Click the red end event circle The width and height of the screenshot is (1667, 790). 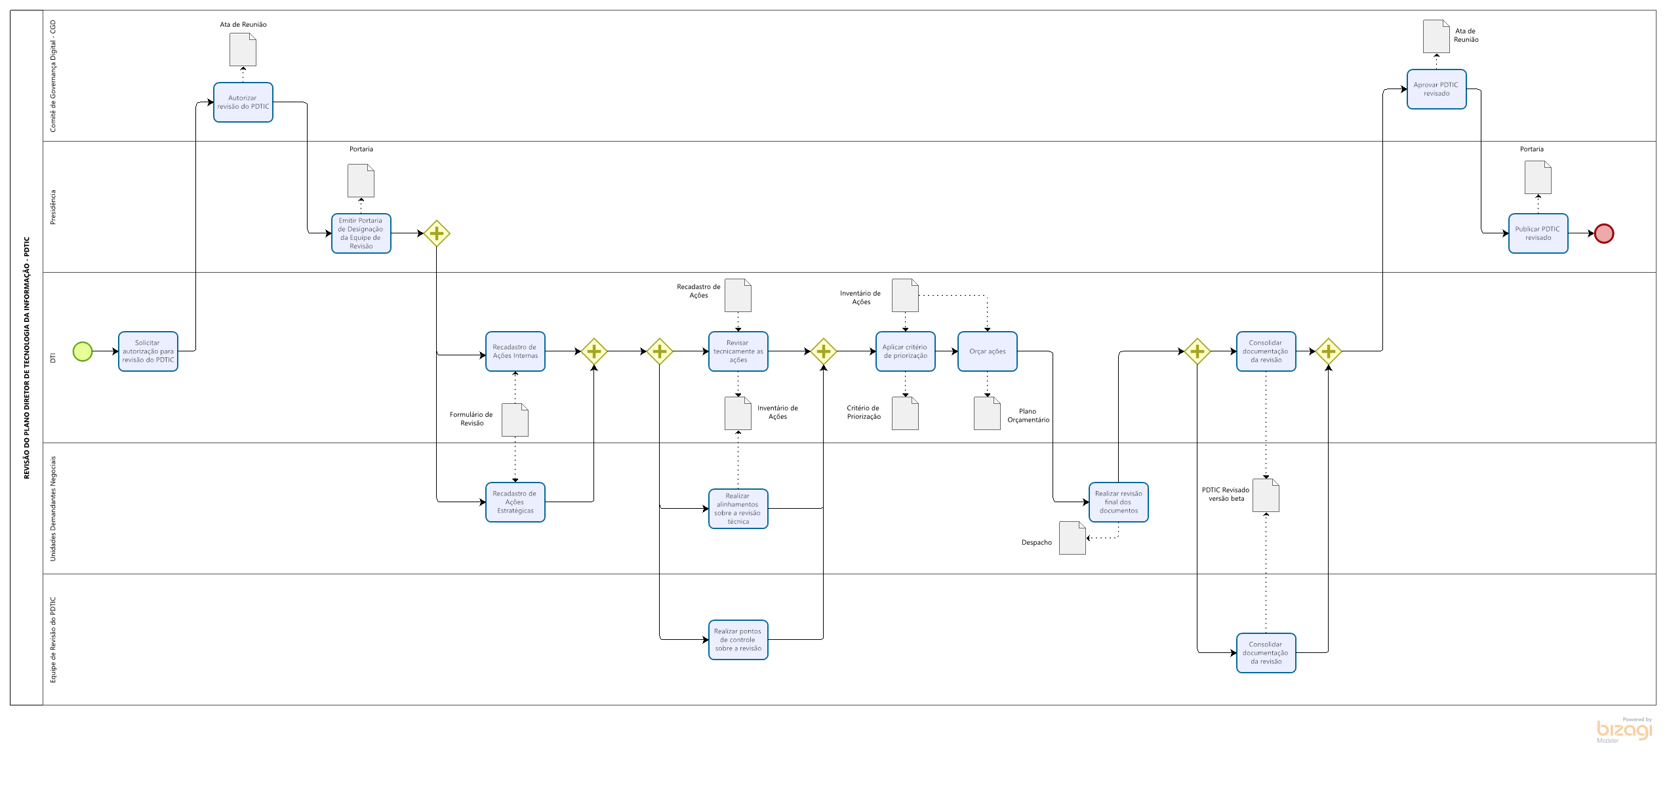pyautogui.click(x=1603, y=233)
